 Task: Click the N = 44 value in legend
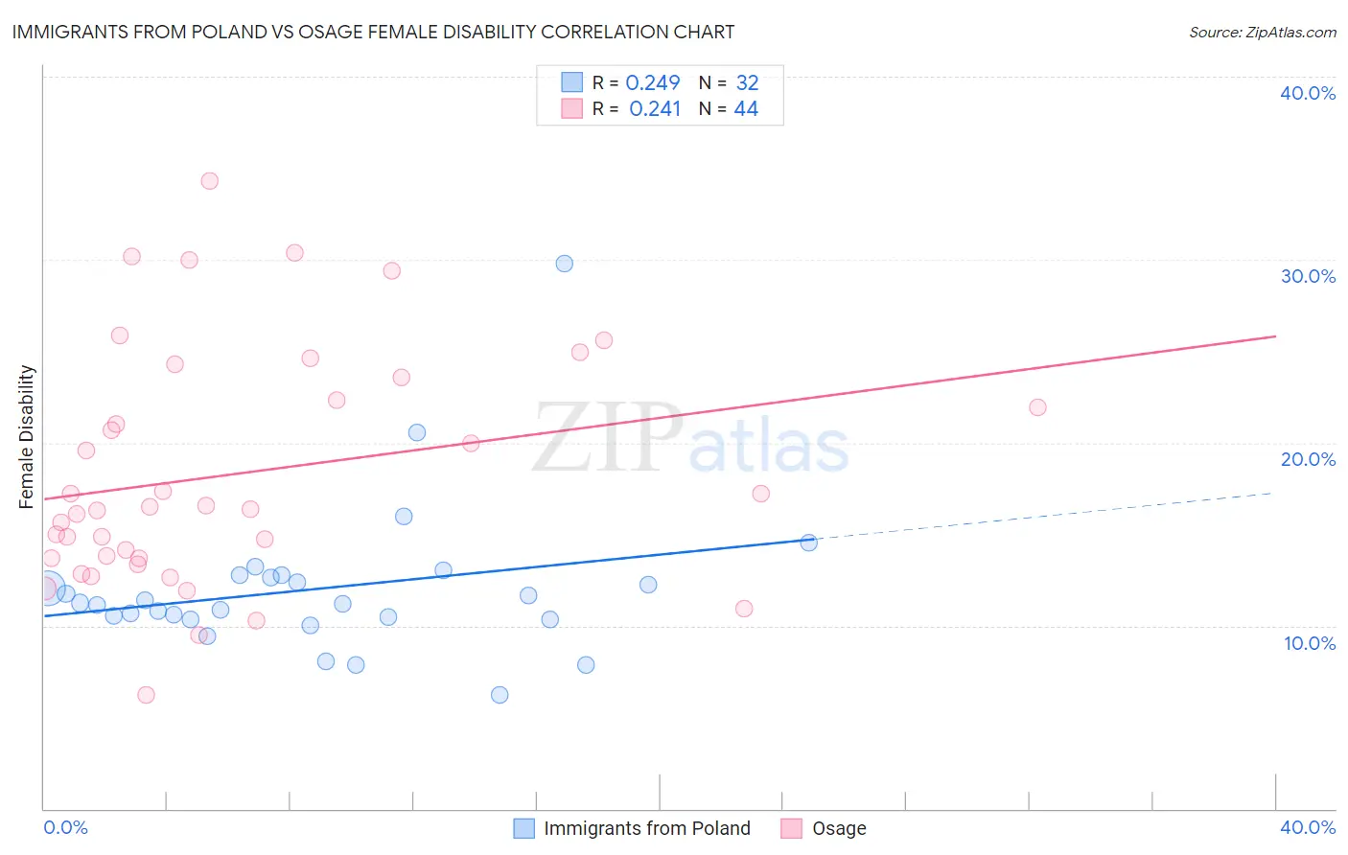click(729, 109)
